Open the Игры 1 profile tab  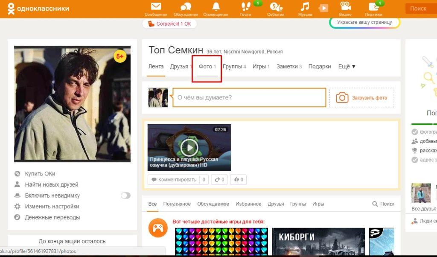[x=261, y=66]
